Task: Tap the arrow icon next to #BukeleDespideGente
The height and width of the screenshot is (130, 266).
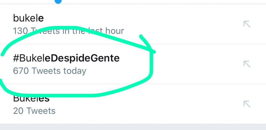Action: tap(247, 64)
